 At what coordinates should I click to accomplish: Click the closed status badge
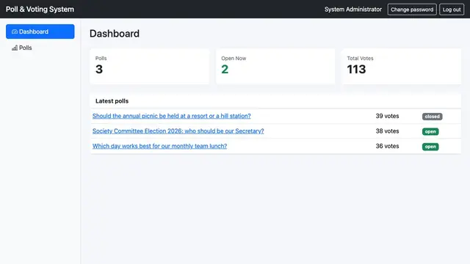(x=433, y=117)
